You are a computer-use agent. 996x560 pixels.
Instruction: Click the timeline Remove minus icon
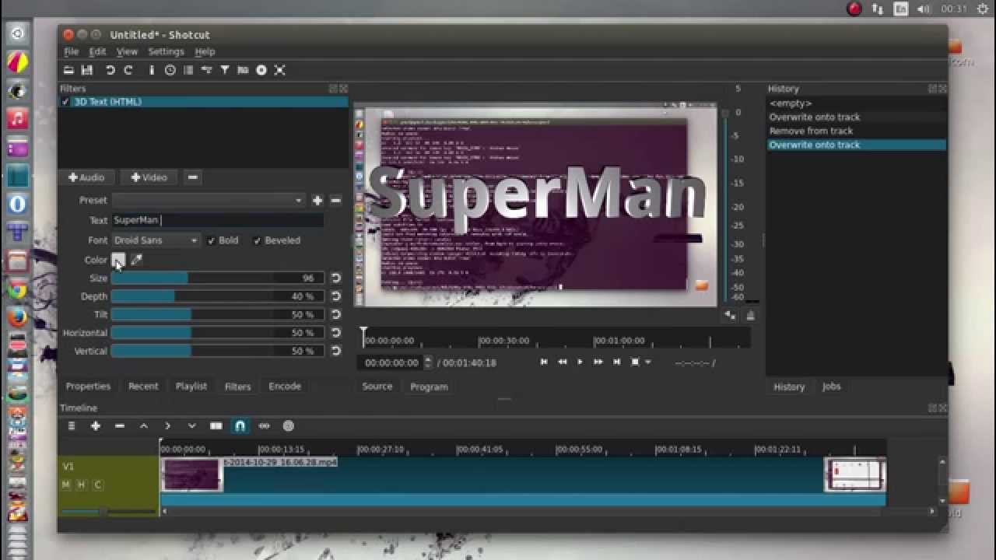pos(120,426)
